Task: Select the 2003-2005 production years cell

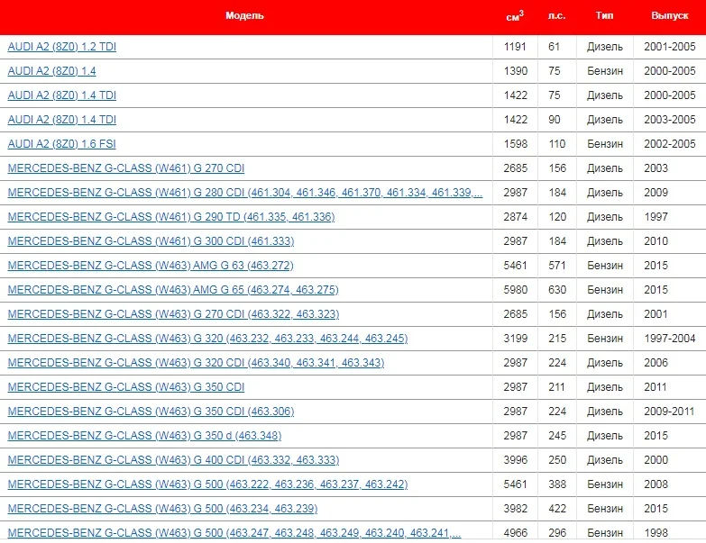Action: click(x=670, y=120)
